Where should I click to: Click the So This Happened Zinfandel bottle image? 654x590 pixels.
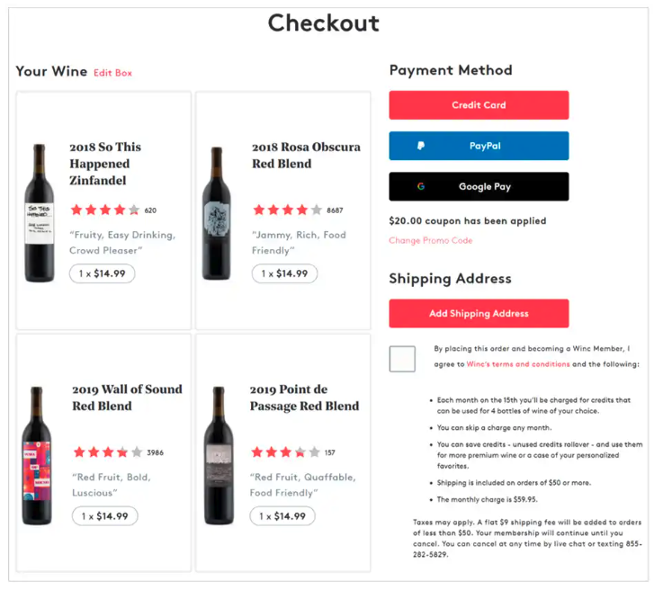[40, 213]
